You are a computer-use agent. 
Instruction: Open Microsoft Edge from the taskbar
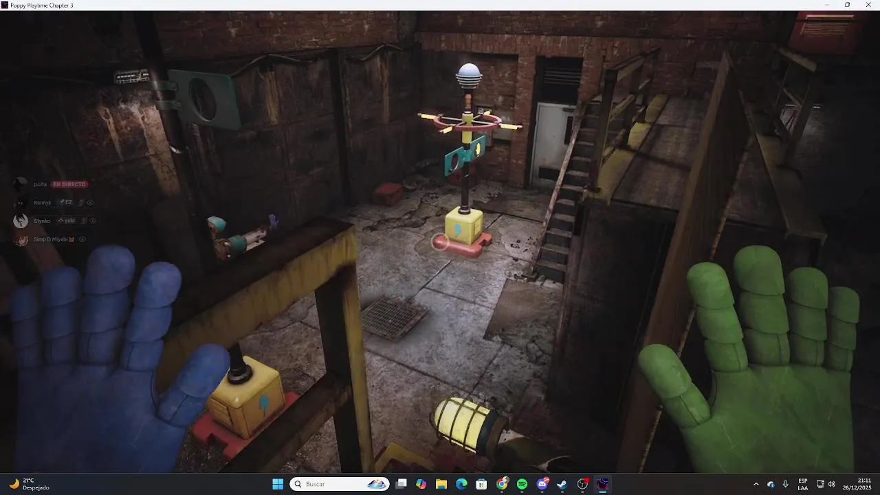[461, 484]
